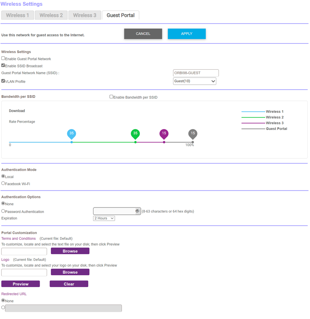
Task: Apply the guest portal settings
Action: tap(187, 34)
